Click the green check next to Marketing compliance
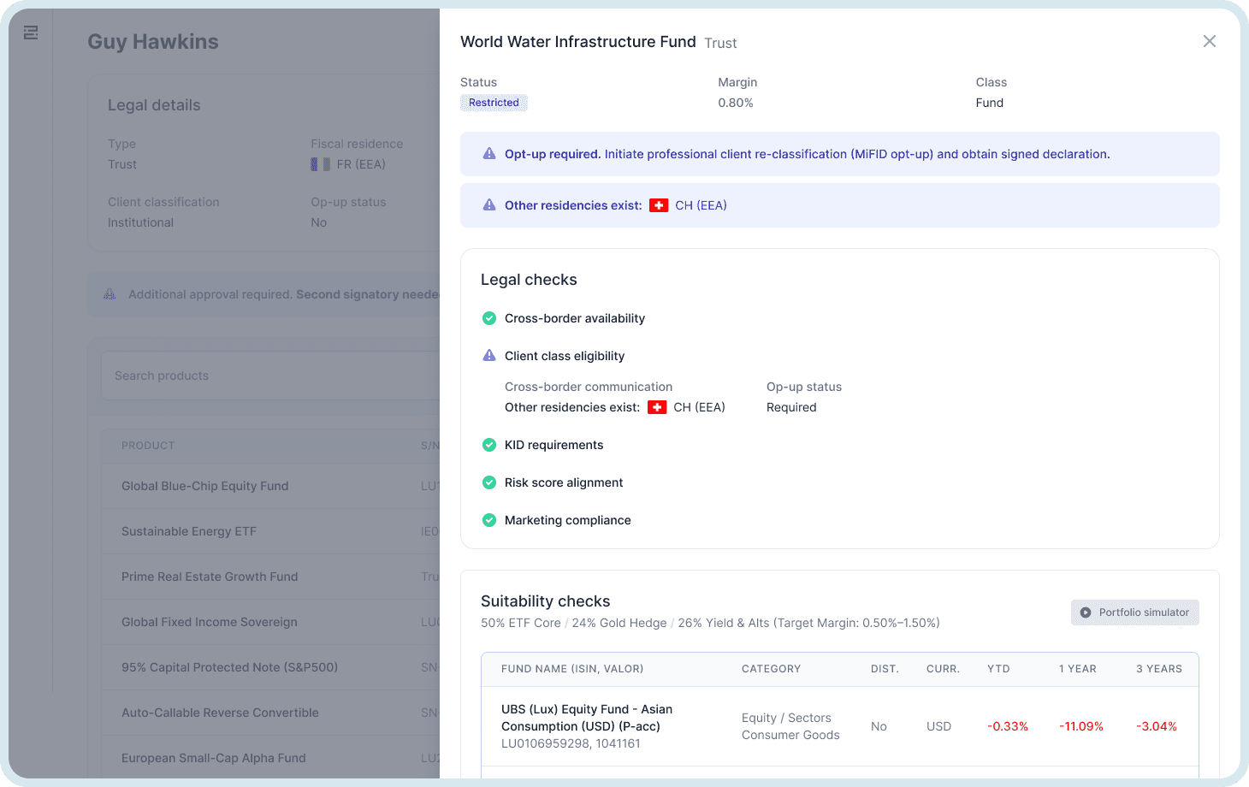This screenshot has height=787, width=1249. (x=488, y=520)
